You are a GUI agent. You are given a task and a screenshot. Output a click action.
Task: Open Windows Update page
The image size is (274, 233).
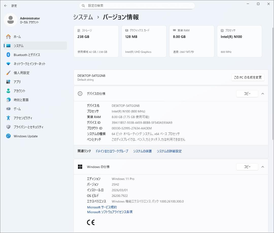(35, 136)
